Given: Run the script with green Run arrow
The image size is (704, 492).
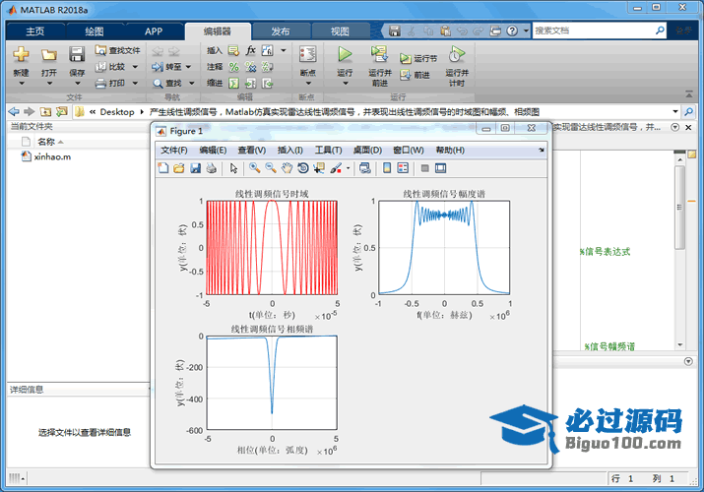Looking at the screenshot, I should tap(345, 55).
